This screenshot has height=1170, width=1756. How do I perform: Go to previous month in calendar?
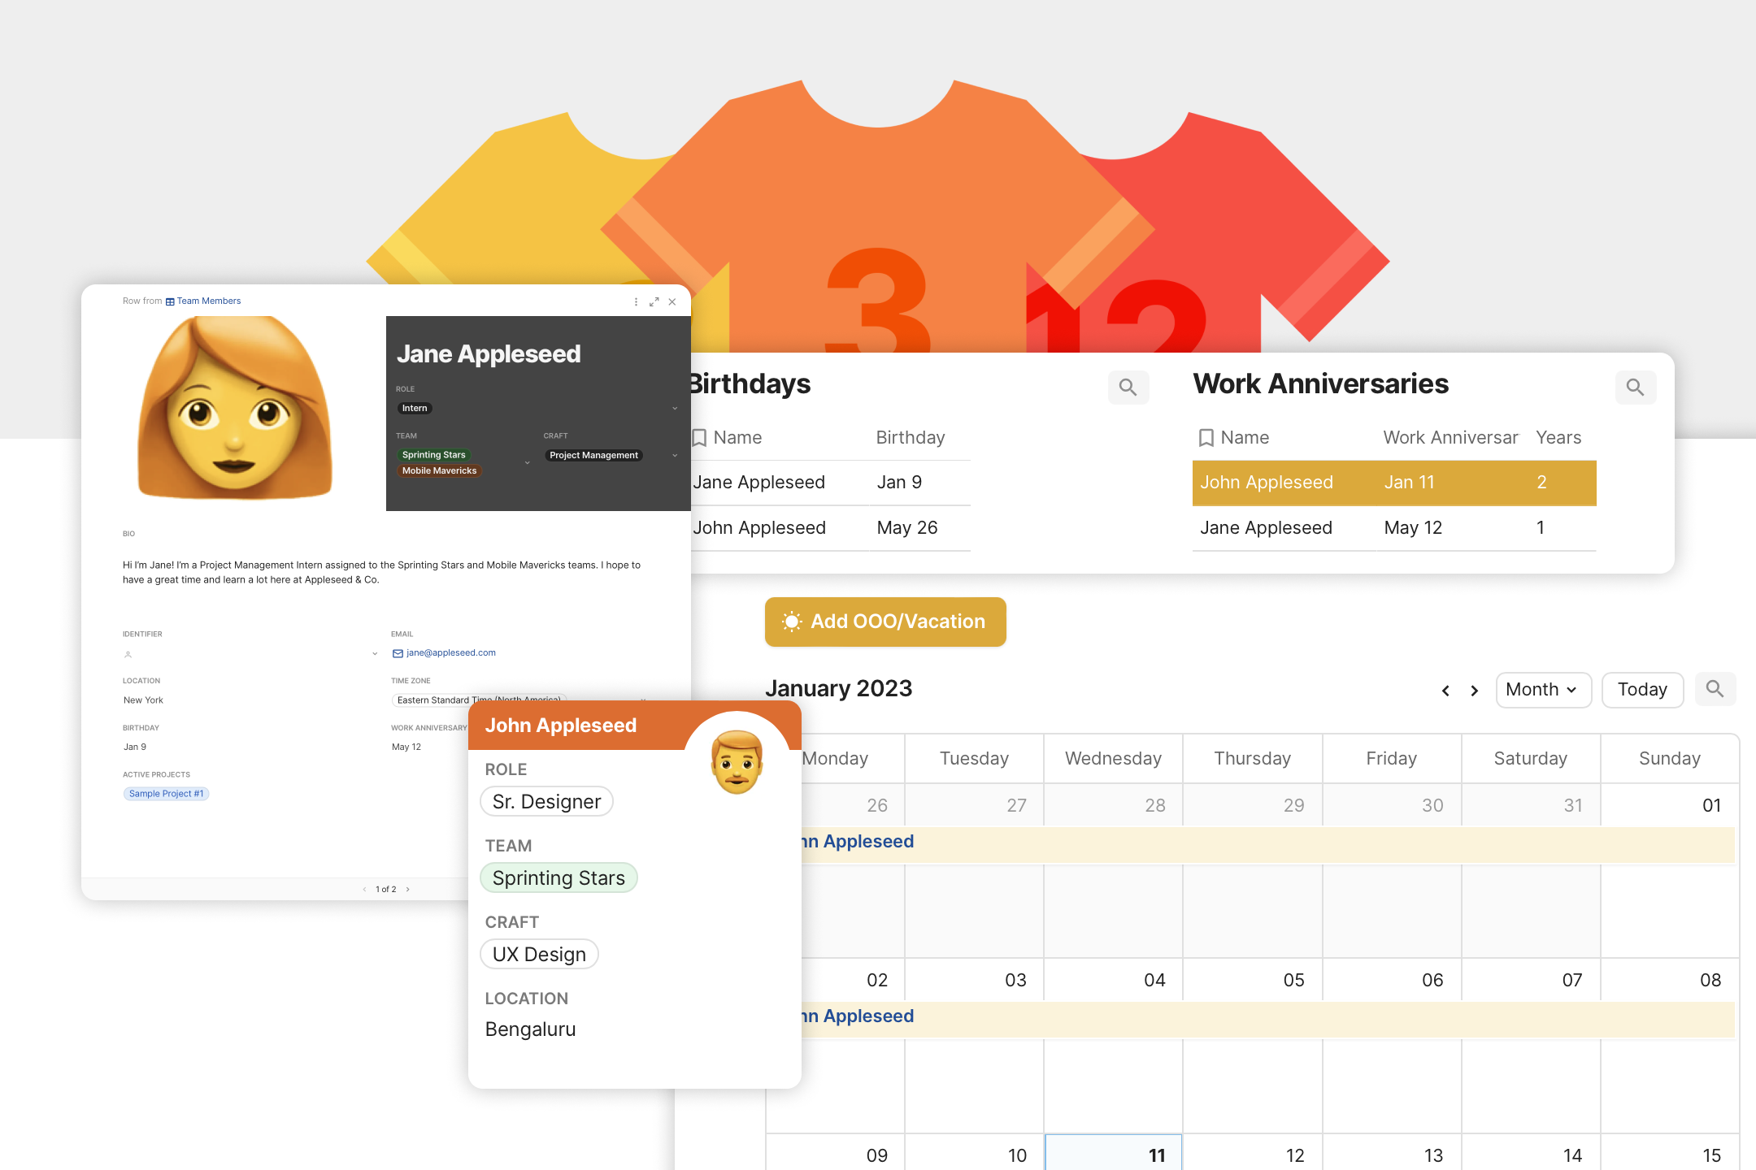point(1445,691)
